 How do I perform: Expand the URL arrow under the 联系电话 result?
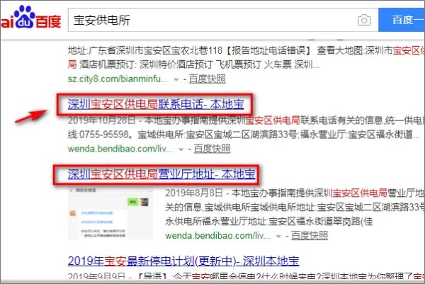point(184,150)
